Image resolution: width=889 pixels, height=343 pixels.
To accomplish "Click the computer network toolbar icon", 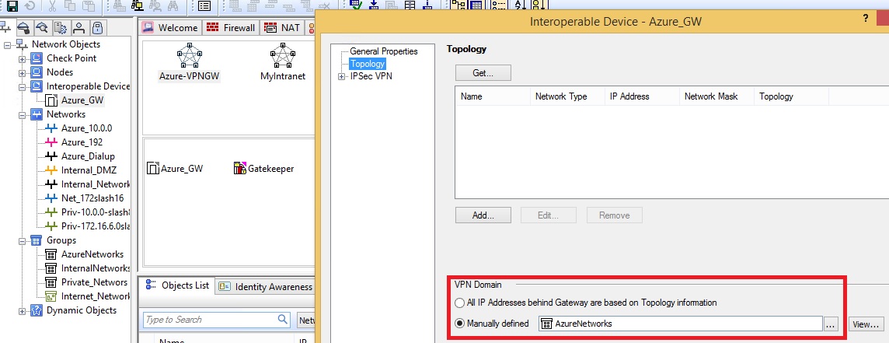I will 138,5.
